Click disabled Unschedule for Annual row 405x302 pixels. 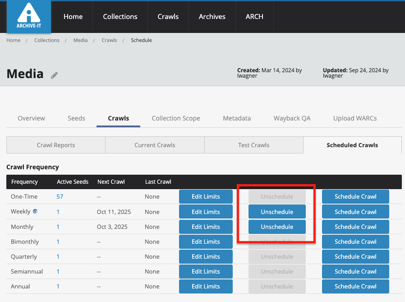coord(277,287)
